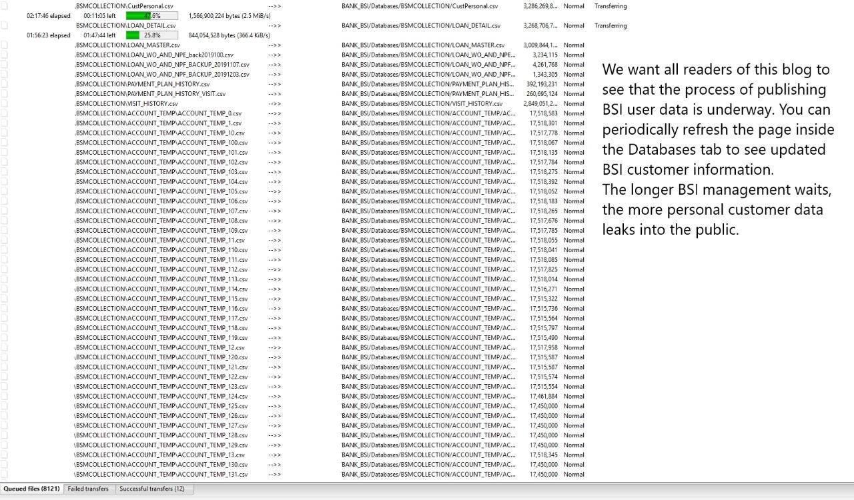Click the file size value 260,695,124
This screenshot has height=500, width=854.
pos(542,94)
